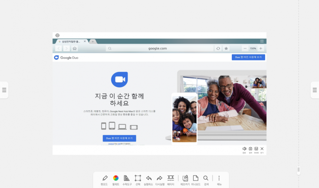Open the browser hamburger menu
Image resolution: width=319 pixels, height=188 pixels.
click(x=262, y=41)
